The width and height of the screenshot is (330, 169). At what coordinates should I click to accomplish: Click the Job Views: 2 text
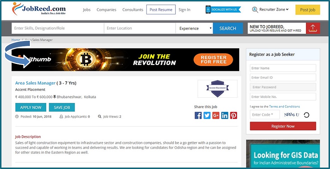click(112, 116)
